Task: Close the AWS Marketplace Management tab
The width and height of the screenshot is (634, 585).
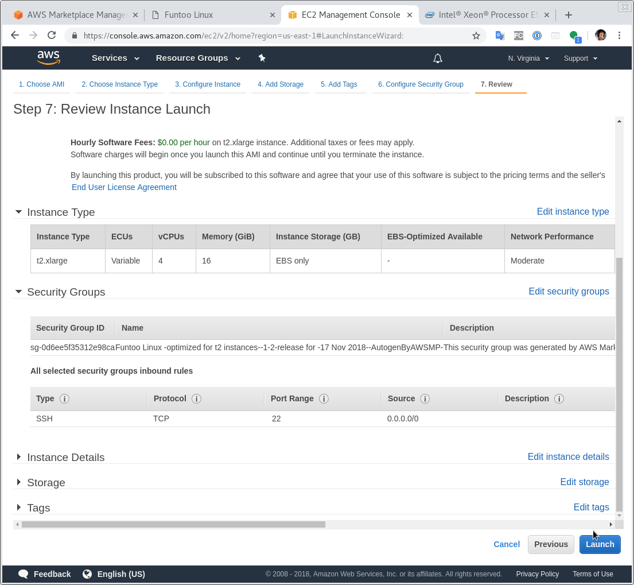Action: pyautogui.click(x=135, y=15)
